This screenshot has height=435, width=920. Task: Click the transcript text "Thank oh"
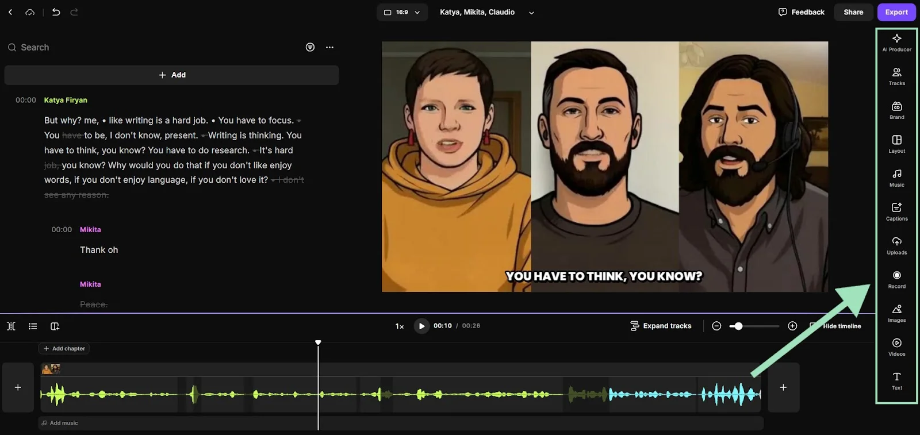[99, 250]
